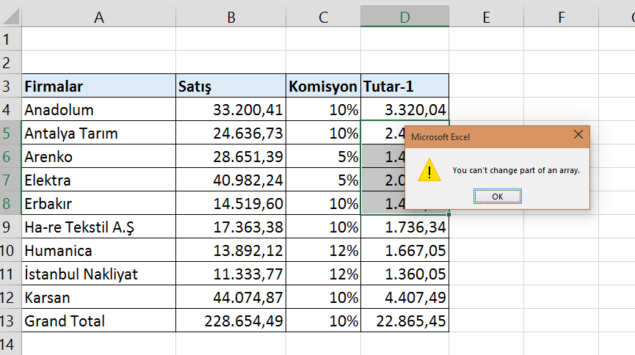Select the cell containing 22.865,45

pyautogui.click(x=404, y=321)
